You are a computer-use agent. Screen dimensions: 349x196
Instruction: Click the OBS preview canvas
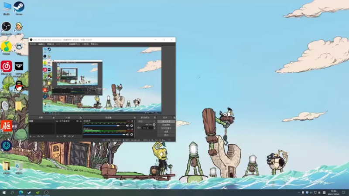[x=102, y=79]
